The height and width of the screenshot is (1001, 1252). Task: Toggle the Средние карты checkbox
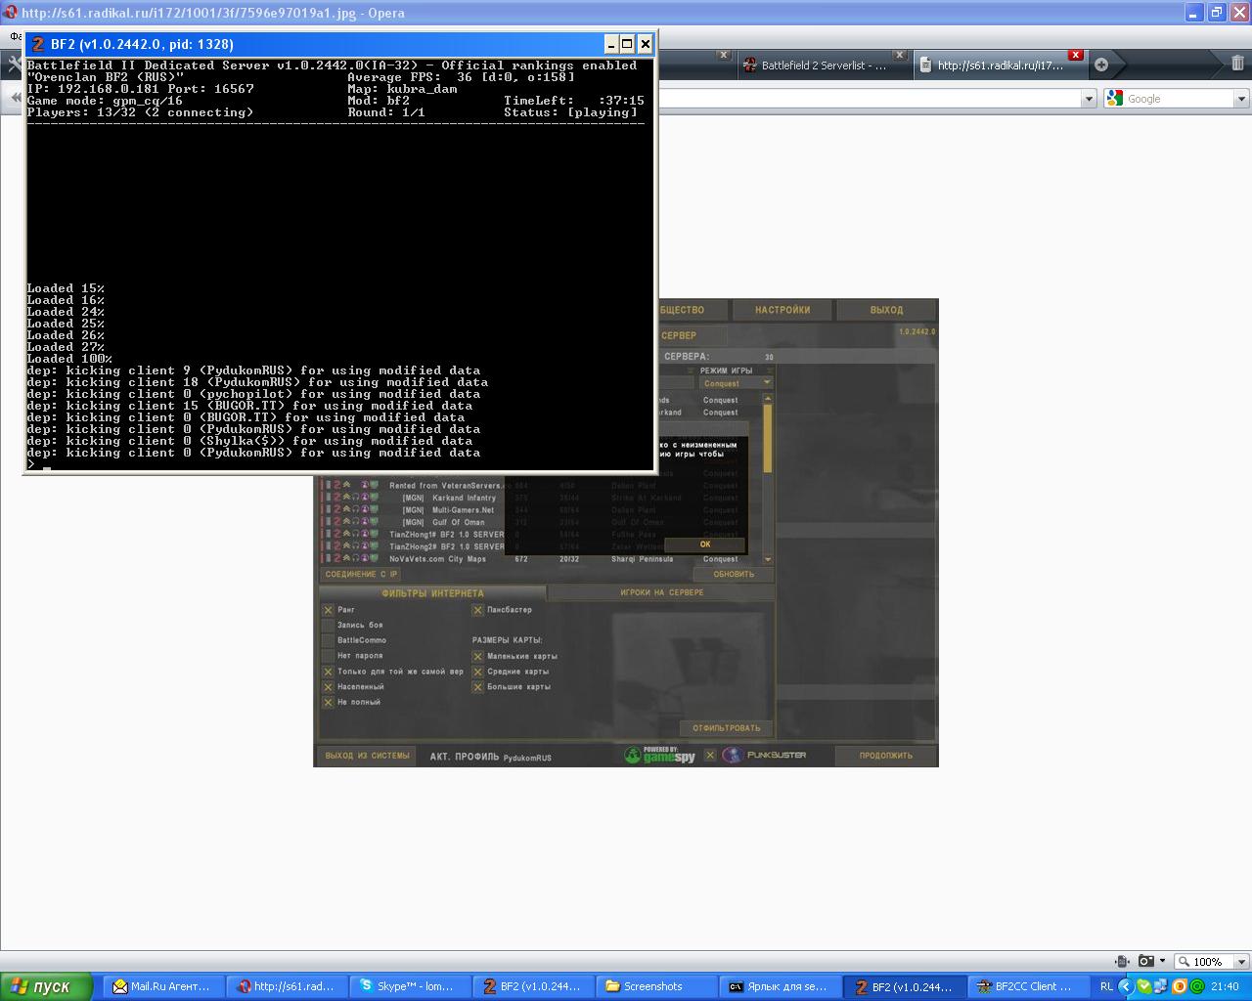478,672
